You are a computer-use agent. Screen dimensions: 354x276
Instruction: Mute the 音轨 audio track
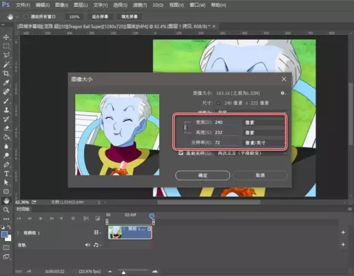87,245
